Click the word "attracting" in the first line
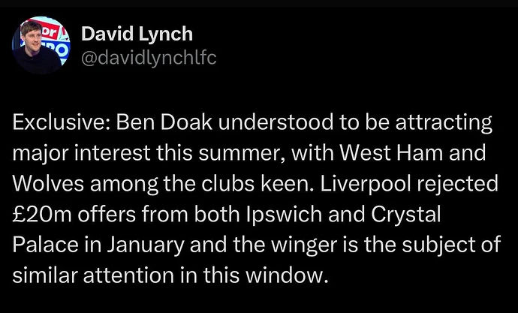The width and height of the screenshot is (518, 313). point(444,124)
